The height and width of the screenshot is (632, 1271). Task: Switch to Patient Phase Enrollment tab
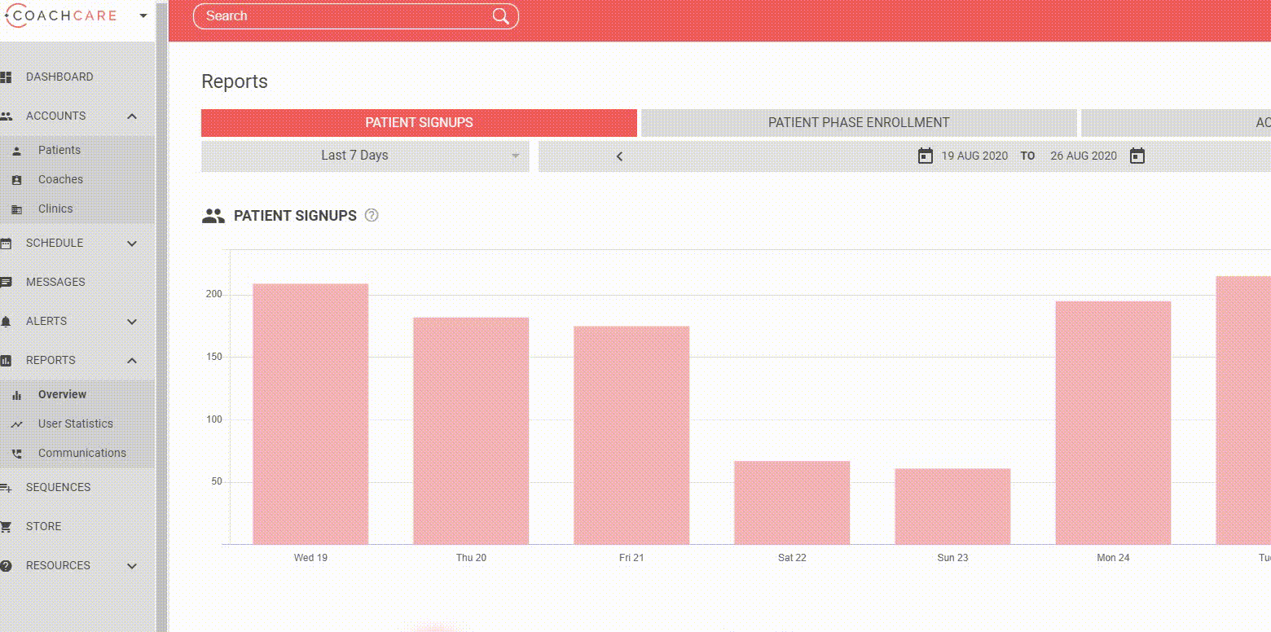[859, 123]
